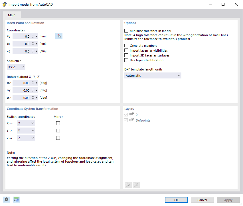The image size is (243, 206).
Task: Toggle Import layers as visibilities
Action: pyautogui.click(x=126, y=51)
